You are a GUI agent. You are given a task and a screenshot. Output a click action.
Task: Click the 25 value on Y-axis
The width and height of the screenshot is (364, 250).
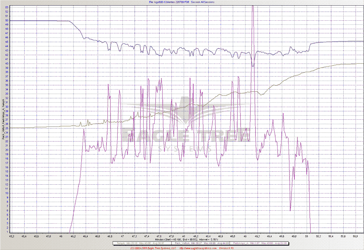(7, 128)
